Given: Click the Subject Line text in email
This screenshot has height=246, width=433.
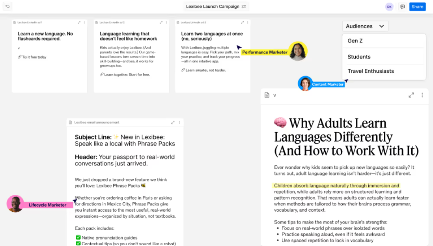Looking at the screenshot, I should click(x=125, y=140).
